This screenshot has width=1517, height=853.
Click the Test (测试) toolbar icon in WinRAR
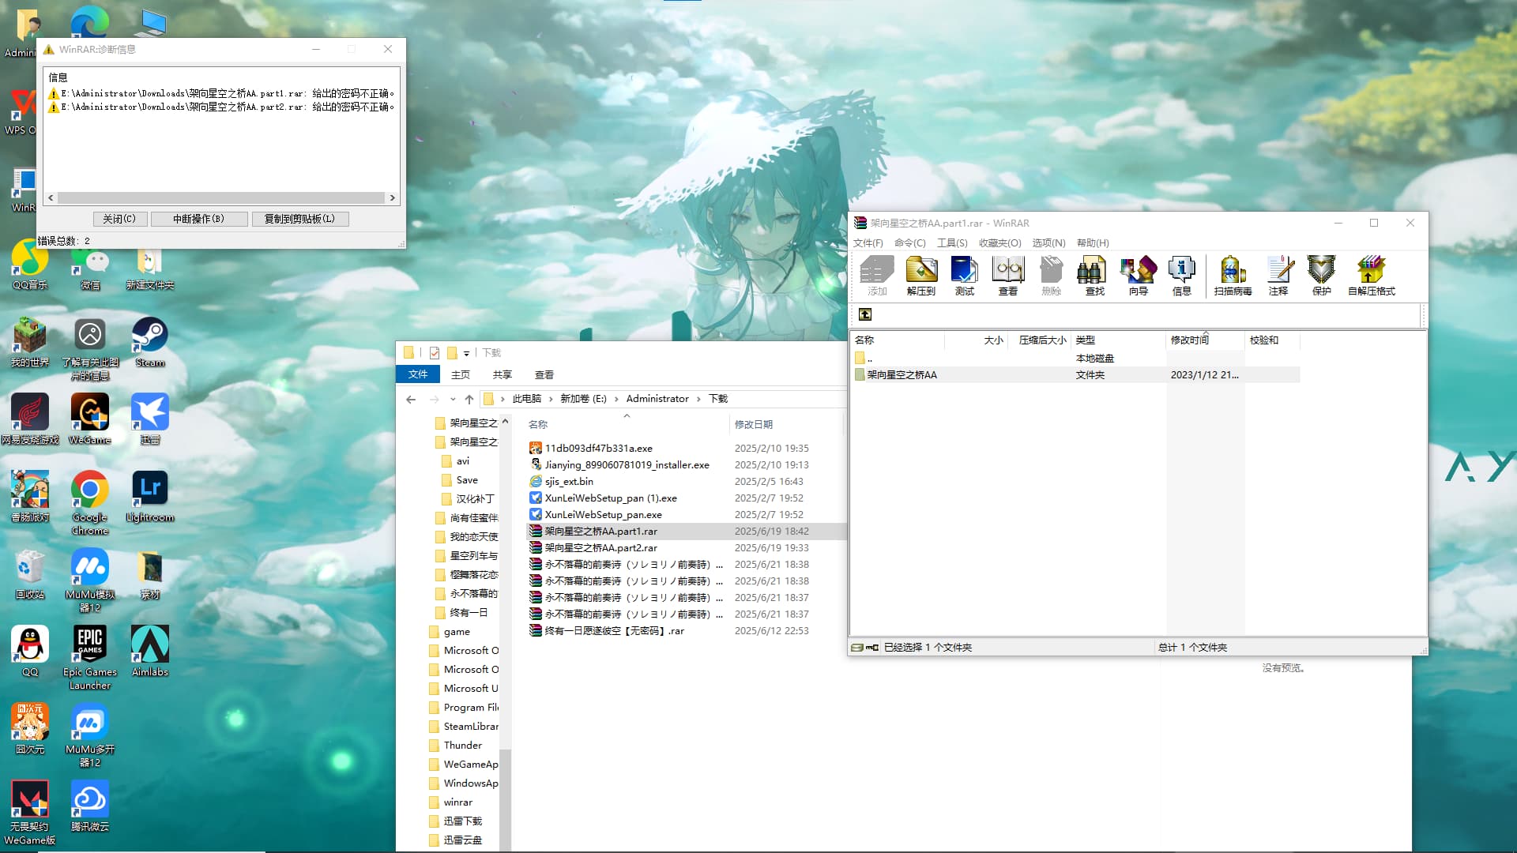pyautogui.click(x=965, y=276)
